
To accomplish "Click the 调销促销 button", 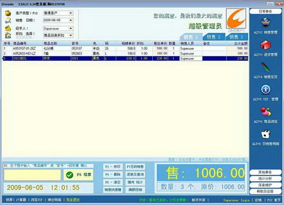I will (x=135, y=190).
